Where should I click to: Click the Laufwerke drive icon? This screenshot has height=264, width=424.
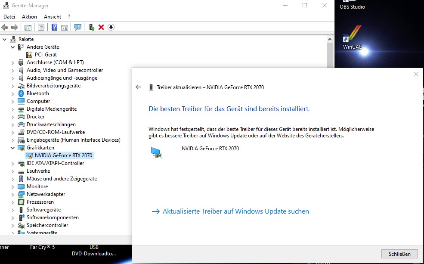click(x=21, y=171)
